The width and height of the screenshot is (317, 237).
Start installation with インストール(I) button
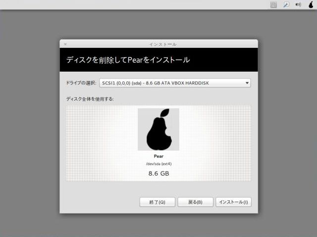pyautogui.click(x=234, y=202)
